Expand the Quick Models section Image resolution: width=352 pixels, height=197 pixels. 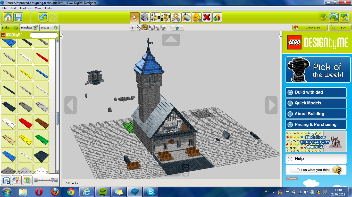tap(316, 103)
